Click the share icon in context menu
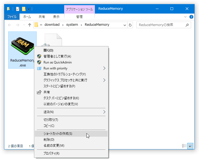 (39, 92)
